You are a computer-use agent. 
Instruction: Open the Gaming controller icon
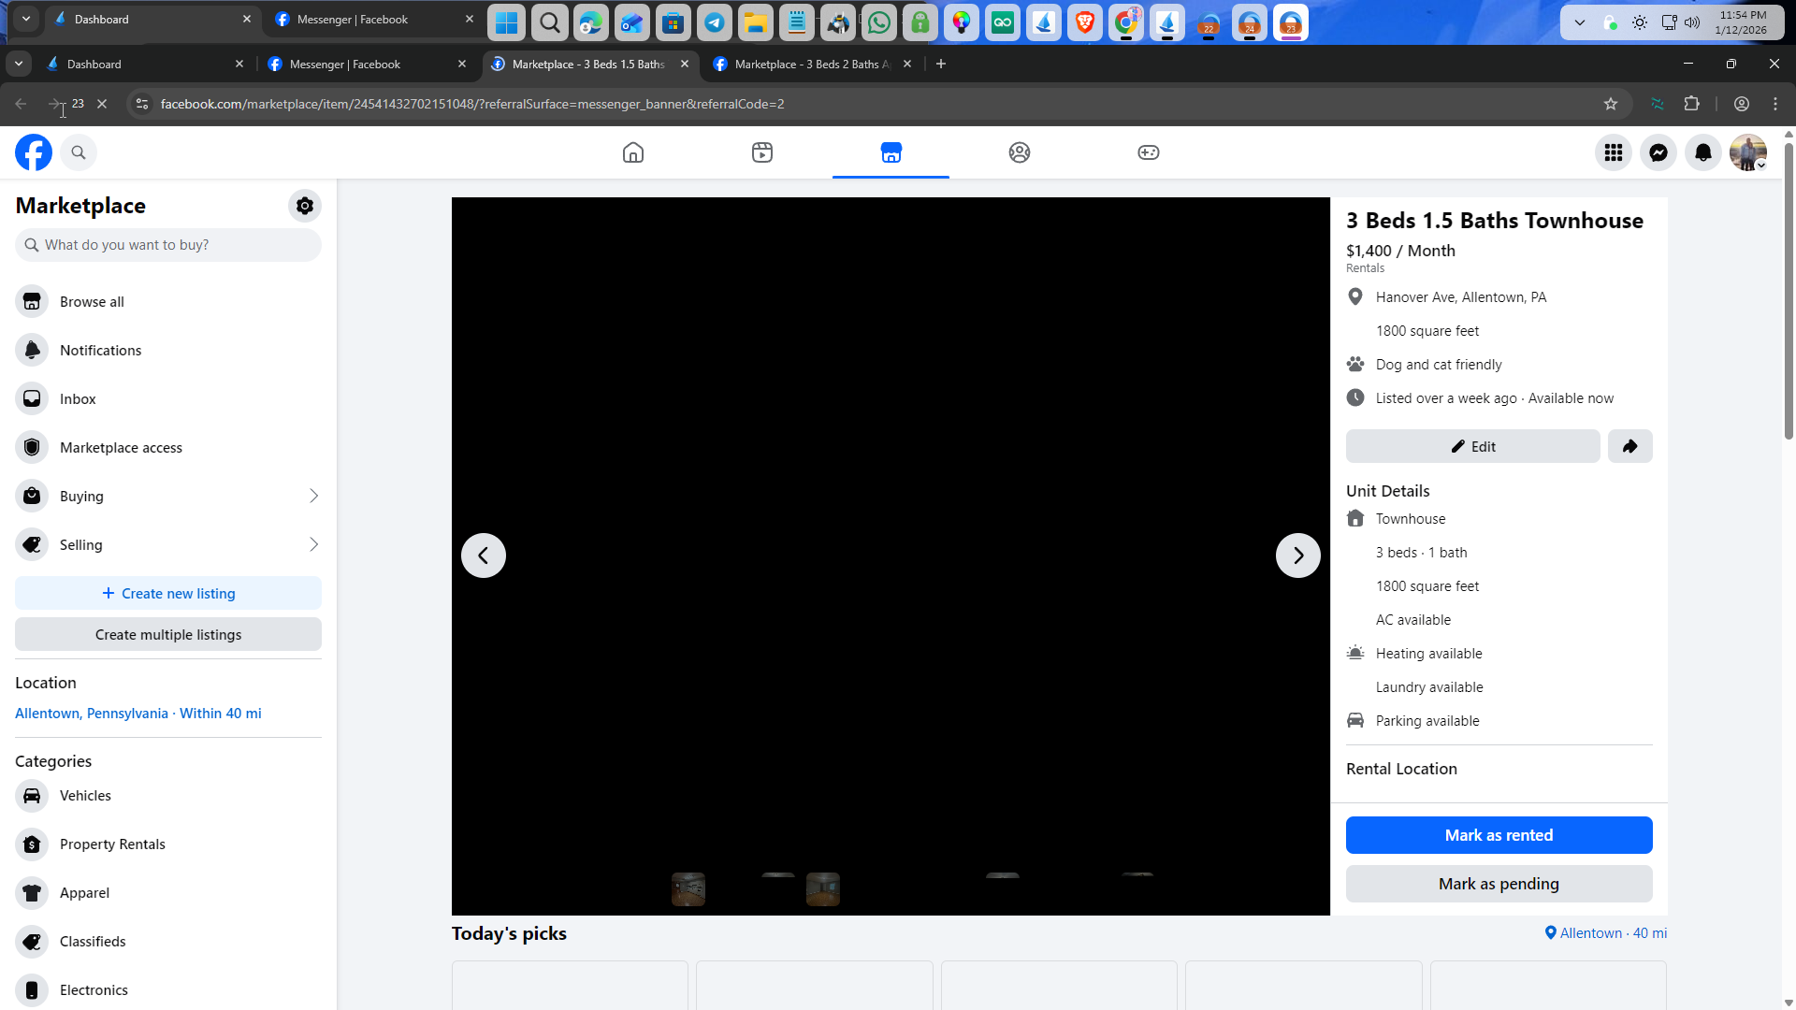pyautogui.click(x=1149, y=152)
